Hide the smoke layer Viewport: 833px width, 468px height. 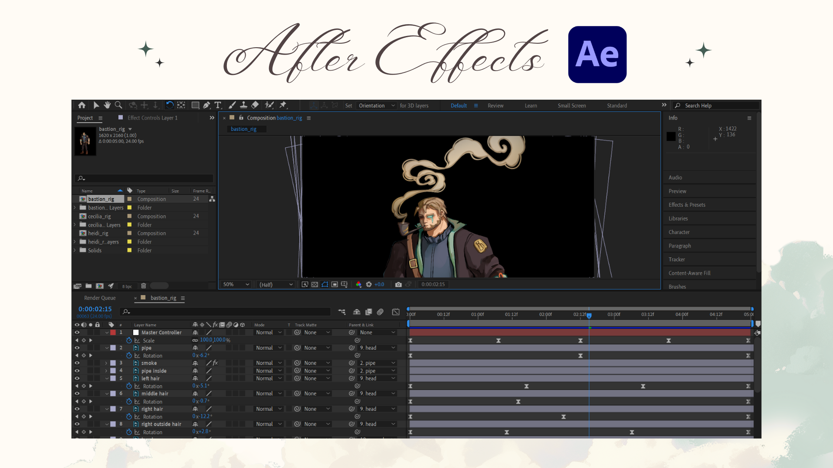pyautogui.click(x=77, y=363)
